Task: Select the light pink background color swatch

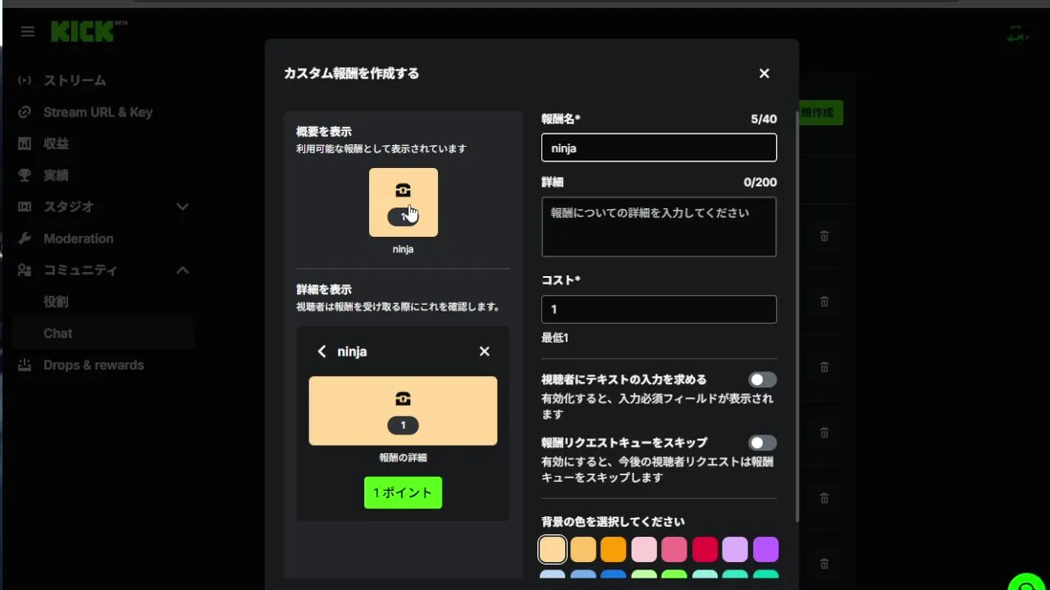Action: (x=644, y=549)
